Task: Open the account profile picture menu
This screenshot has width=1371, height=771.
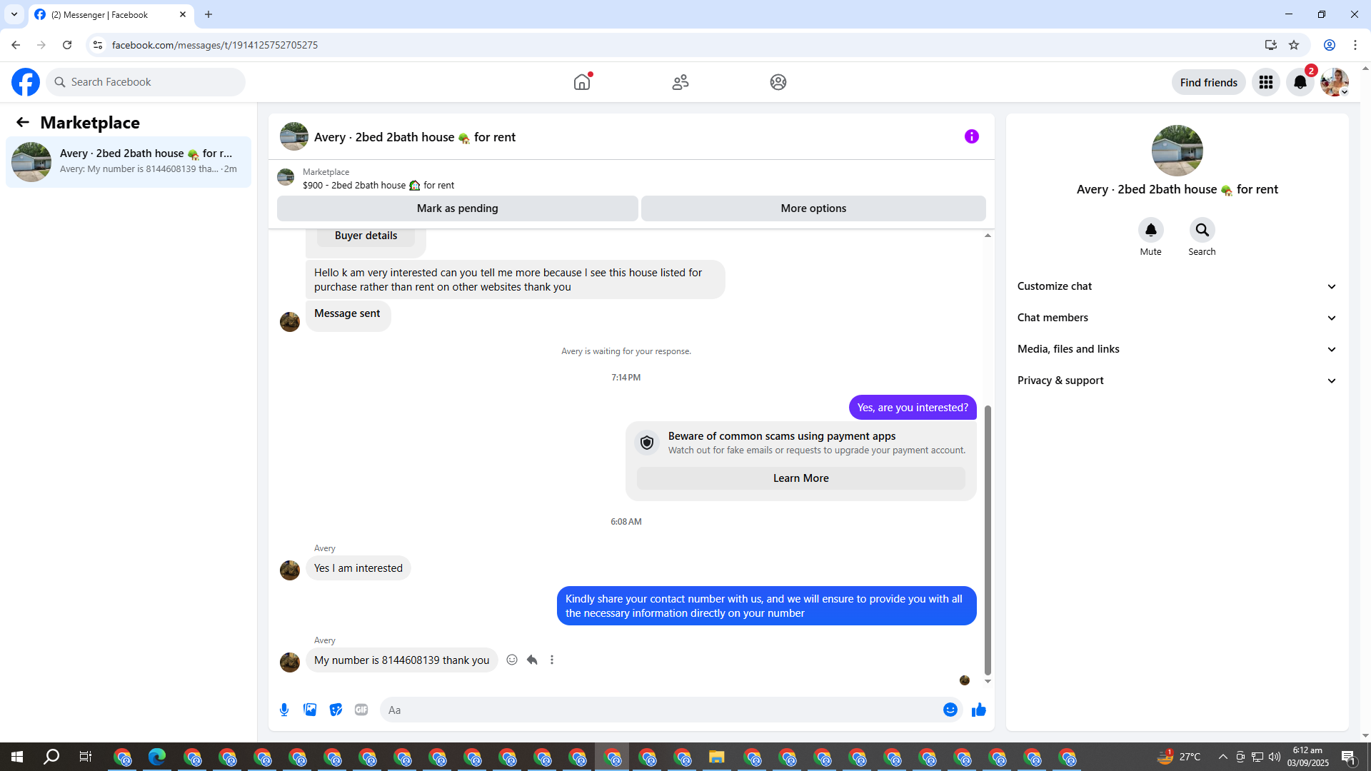Action: (1335, 82)
